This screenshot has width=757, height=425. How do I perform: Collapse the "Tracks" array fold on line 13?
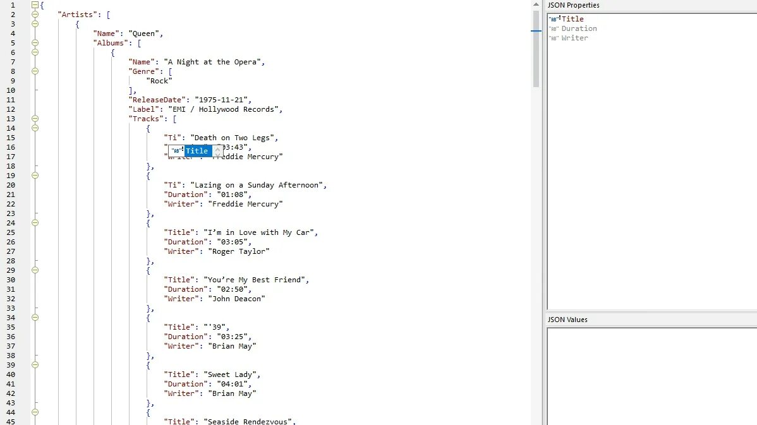(35, 119)
